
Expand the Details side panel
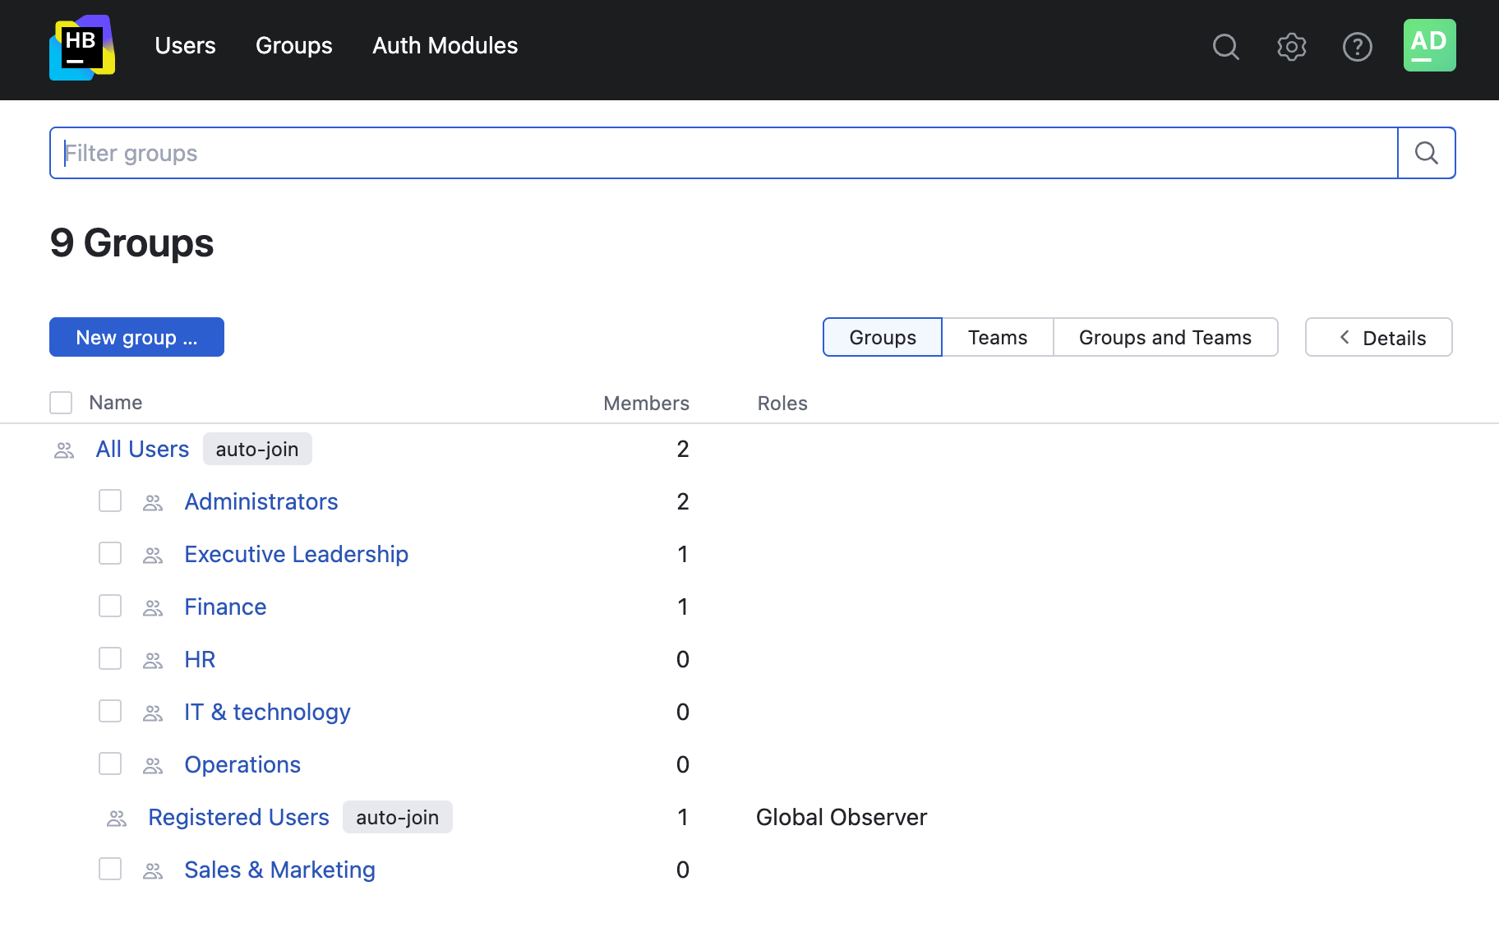(1378, 338)
